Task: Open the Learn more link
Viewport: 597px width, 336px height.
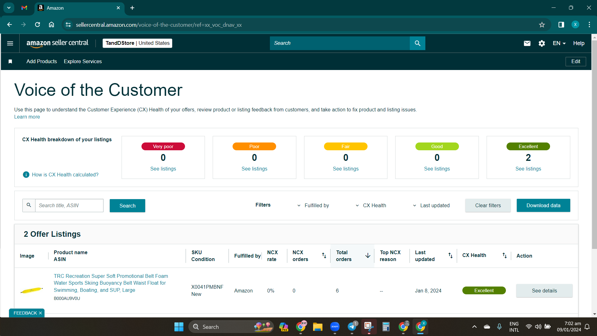Action: (x=27, y=117)
